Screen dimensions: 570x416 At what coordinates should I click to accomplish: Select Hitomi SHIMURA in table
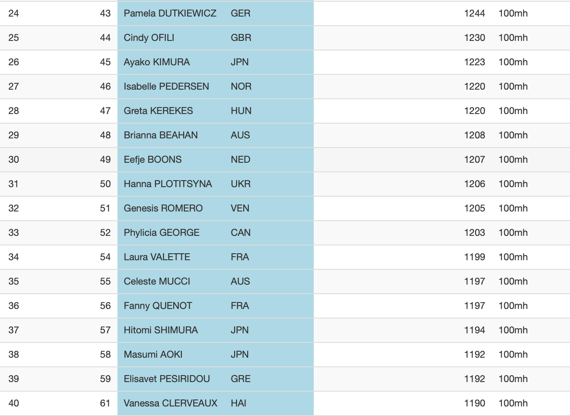point(161,330)
